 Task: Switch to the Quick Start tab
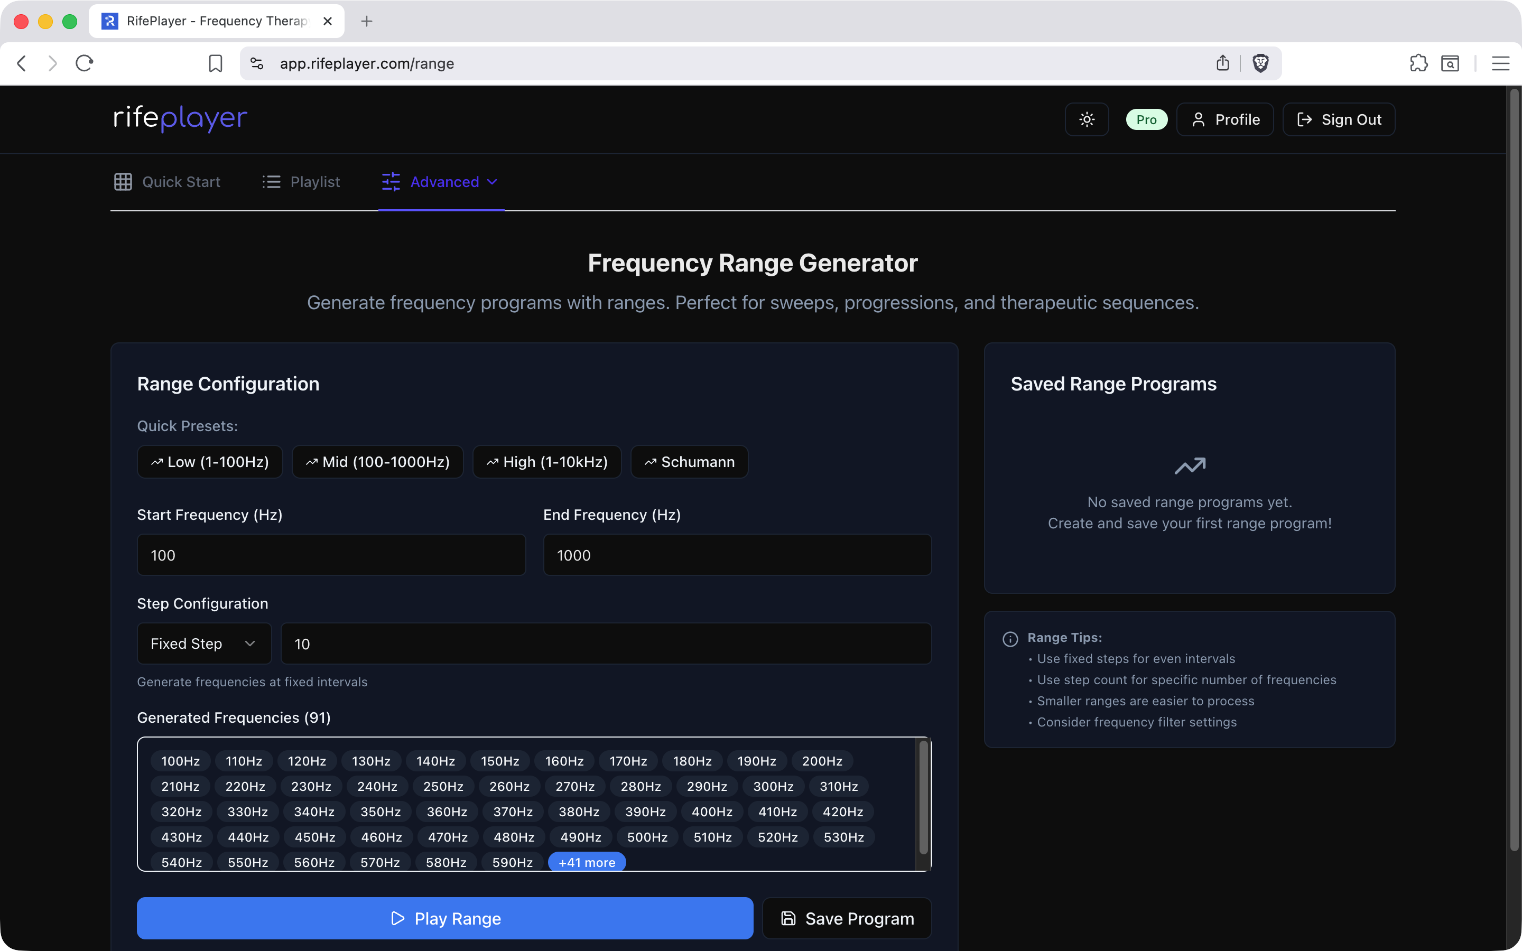click(x=168, y=182)
